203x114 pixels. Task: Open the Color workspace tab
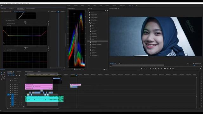point(89,6)
